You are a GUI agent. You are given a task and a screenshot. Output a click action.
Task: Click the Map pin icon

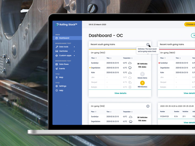point(57,77)
